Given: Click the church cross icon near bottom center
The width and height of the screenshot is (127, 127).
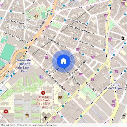Looking at the screenshot, I should pos(46,118).
